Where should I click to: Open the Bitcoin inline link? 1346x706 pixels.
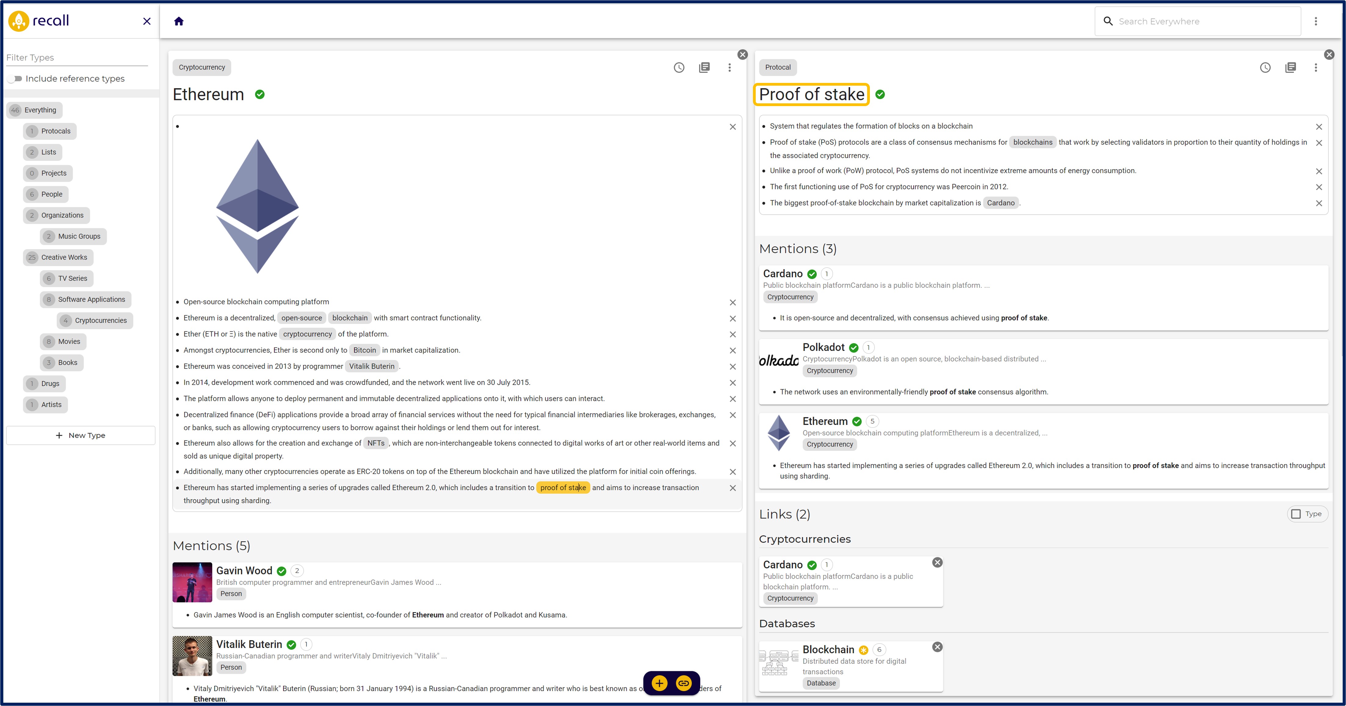[x=364, y=350]
